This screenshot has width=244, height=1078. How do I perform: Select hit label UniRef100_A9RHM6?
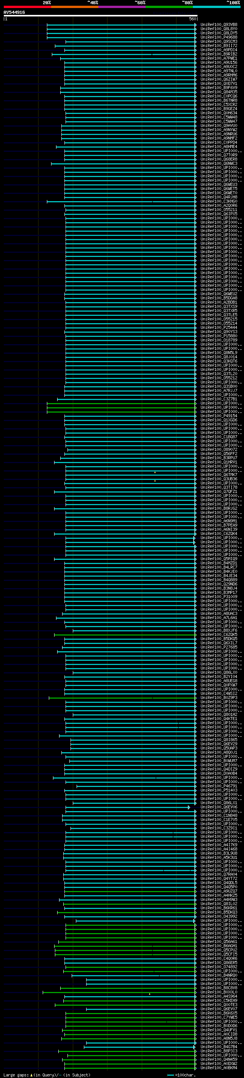[x=218, y=75]
